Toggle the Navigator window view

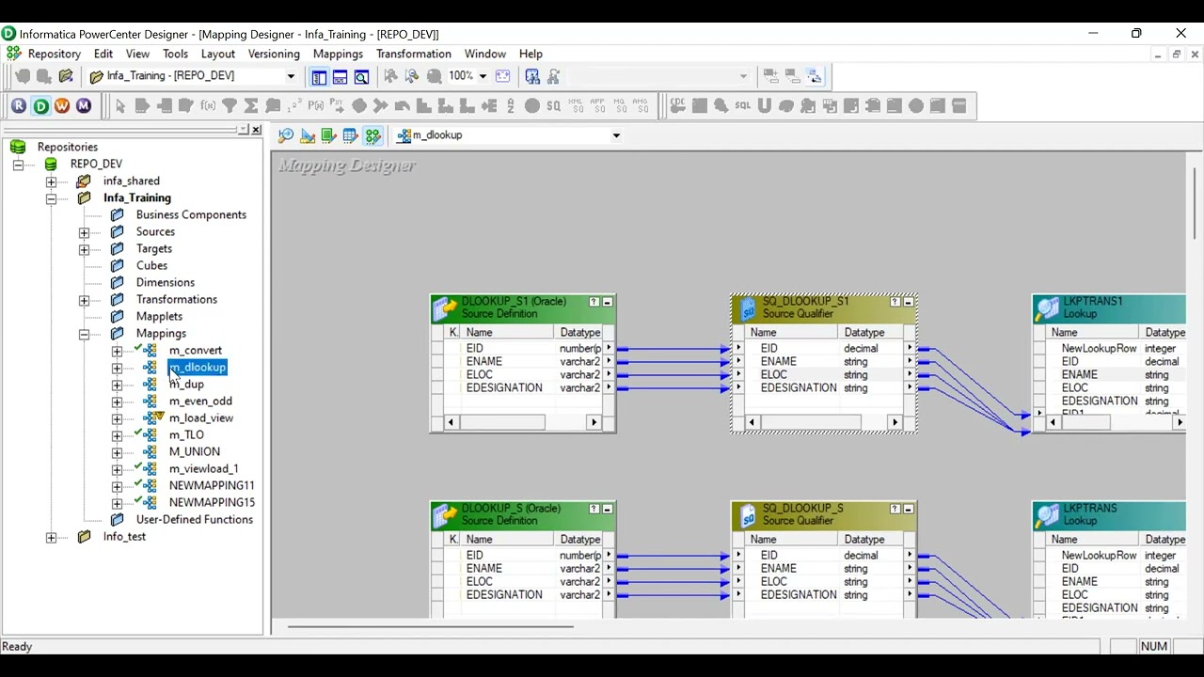pyautogui.click(x=319, y=76)
